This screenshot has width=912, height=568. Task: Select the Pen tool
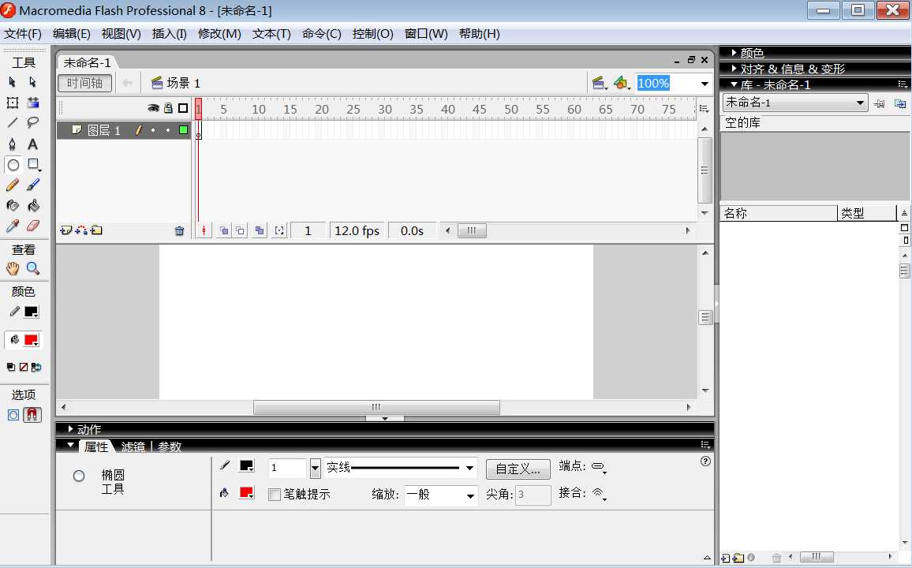tap(12, 144)
